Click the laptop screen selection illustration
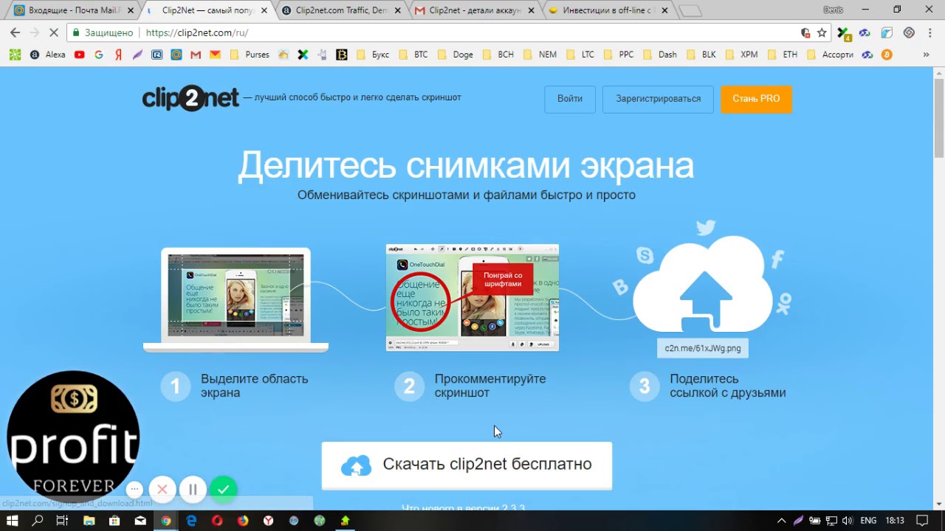This screenshot has width=945, height=531. pos(236,299)
